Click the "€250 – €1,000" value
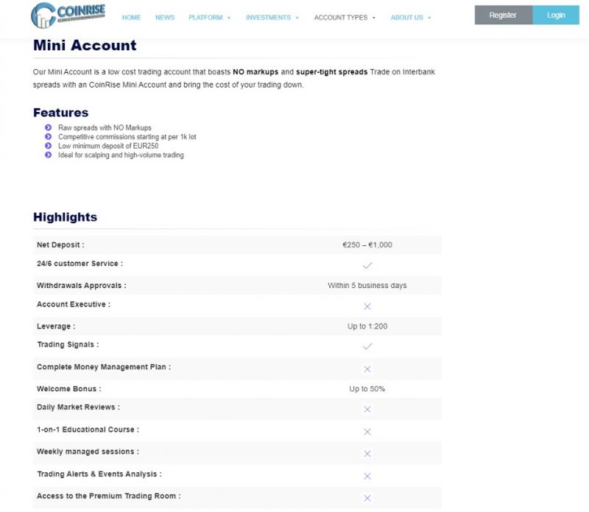Viewport: 589px width, 512px height. click(367, 245)
